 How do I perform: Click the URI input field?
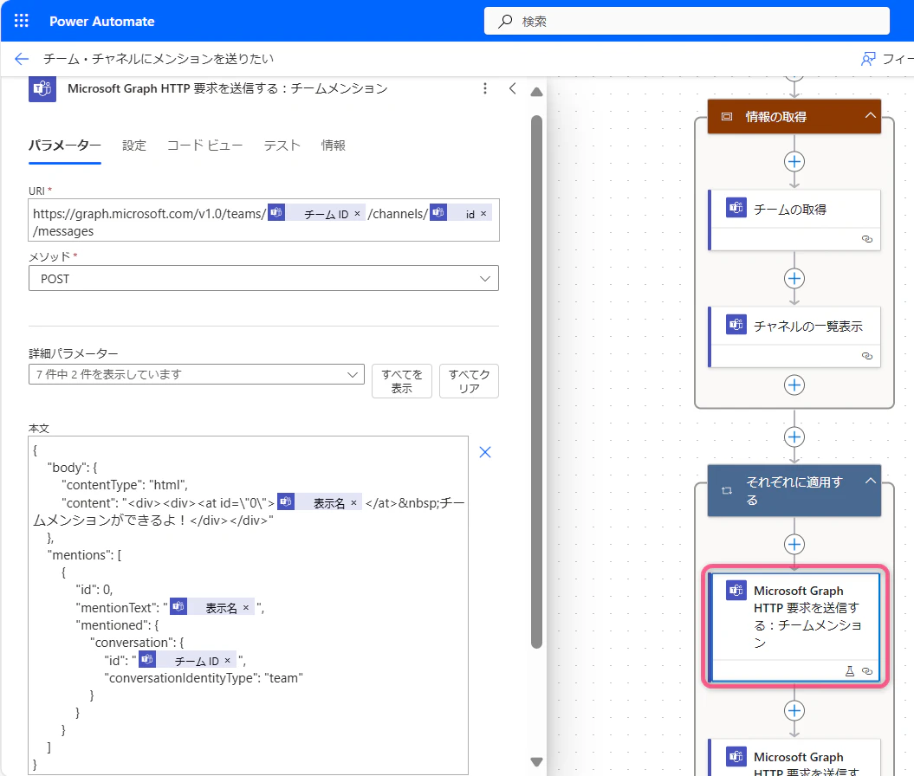click(x=263, y=220)
